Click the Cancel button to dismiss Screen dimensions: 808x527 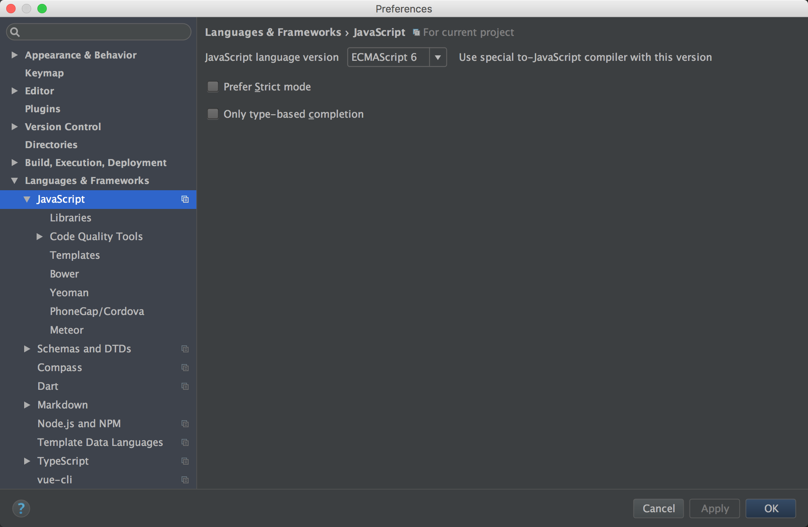[659, 508]
